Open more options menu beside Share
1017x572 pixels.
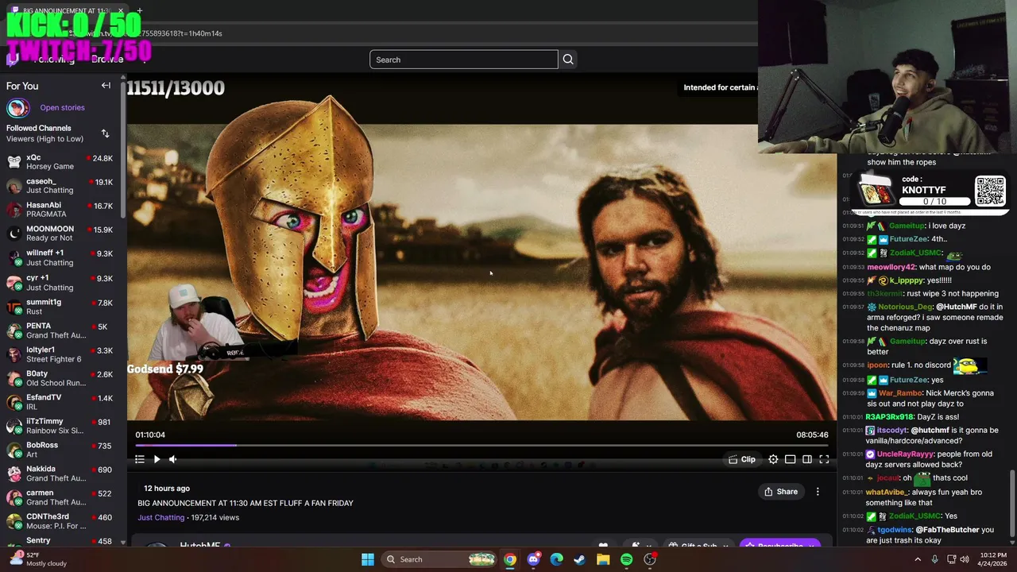[818, 492]
